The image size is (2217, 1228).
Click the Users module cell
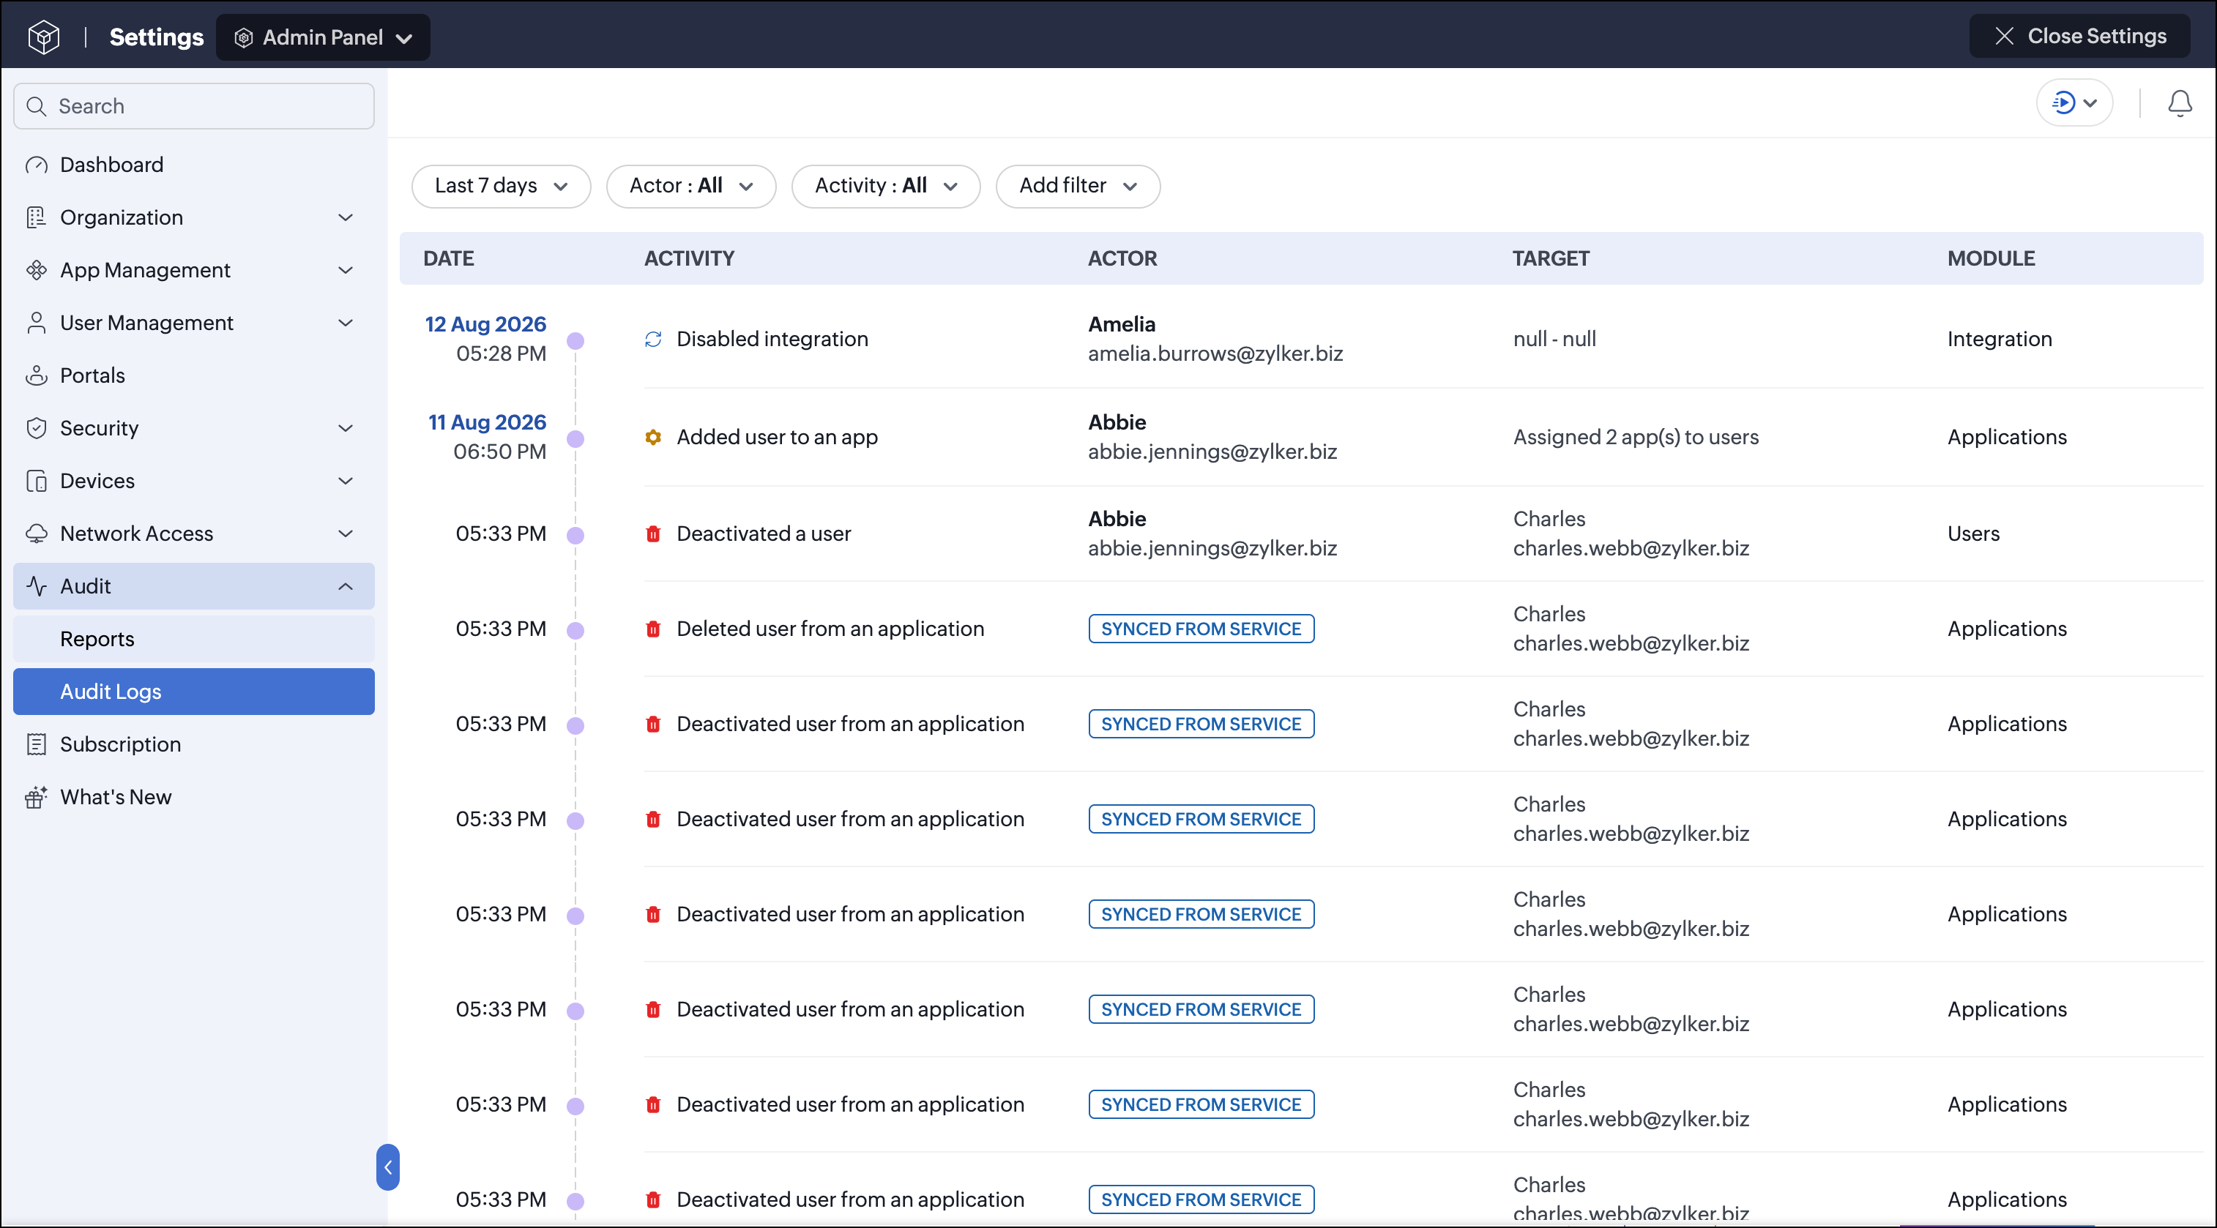coord(1973,534)
